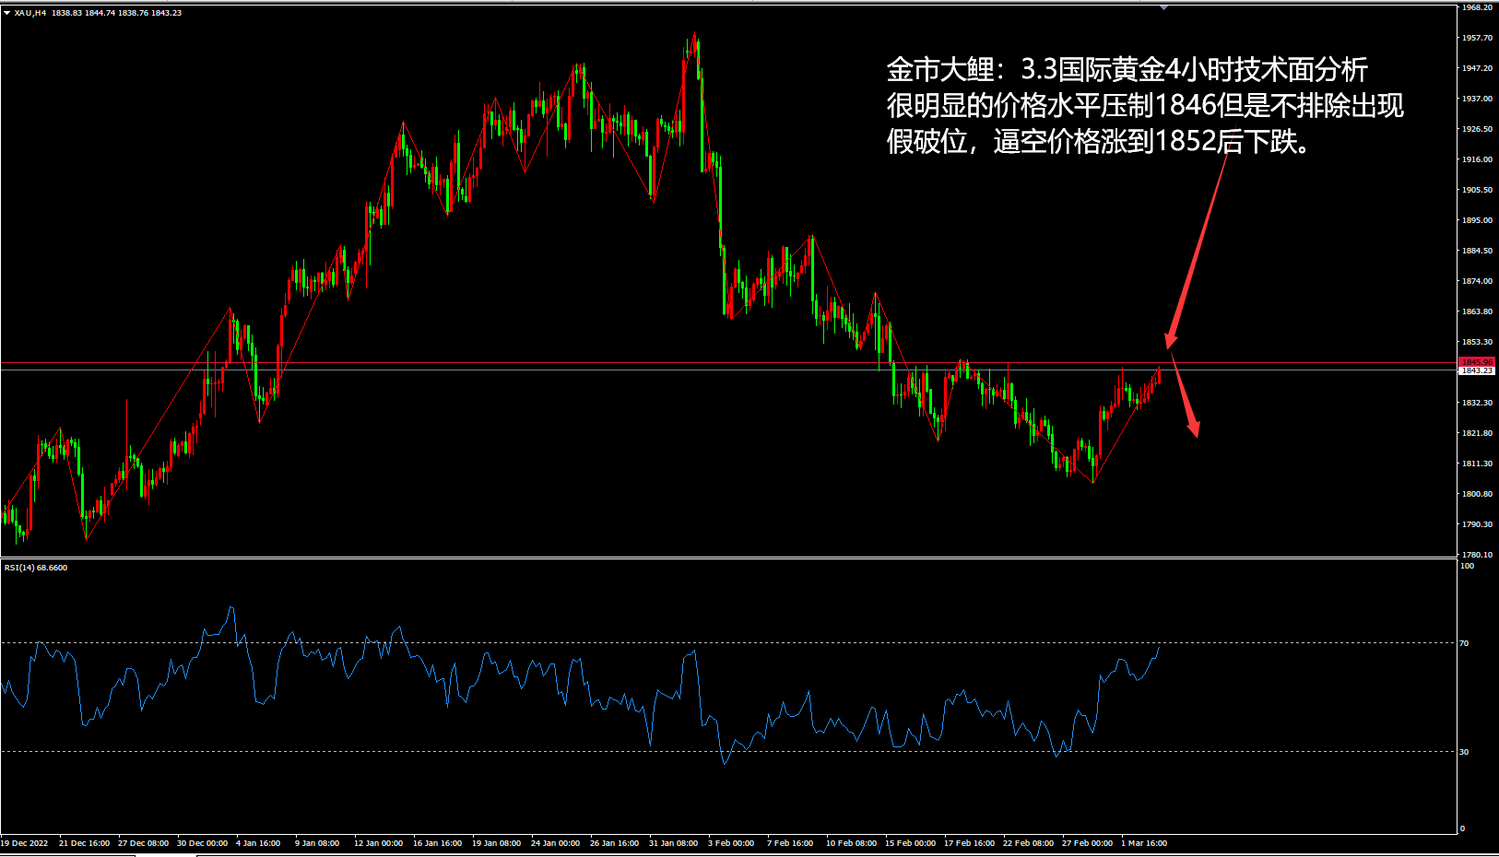Viewport: 1499px width, 857px height.
Task: Select the RSI(14) indicator label
Action: tap(35, 568)
